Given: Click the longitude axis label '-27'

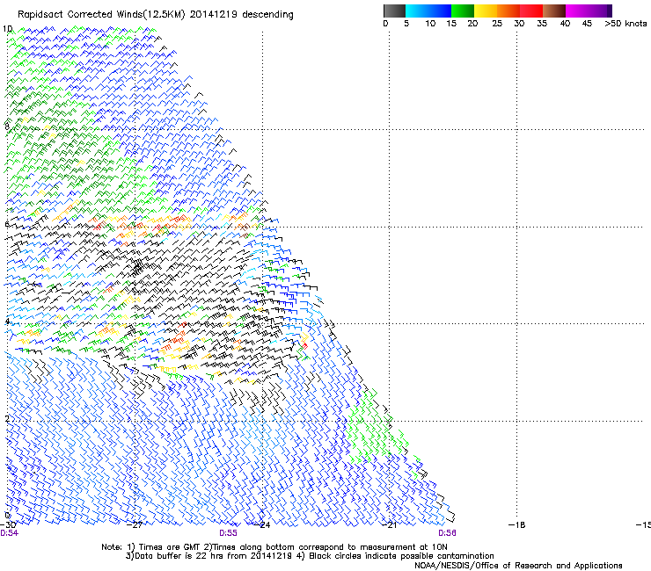Looking at the screenshot, I should [x=135, y=524].
